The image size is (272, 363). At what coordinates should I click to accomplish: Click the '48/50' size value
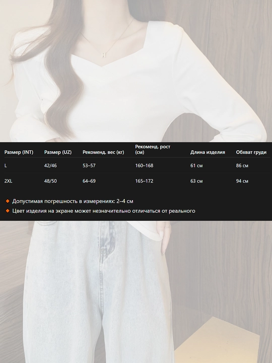click(50, 181)
